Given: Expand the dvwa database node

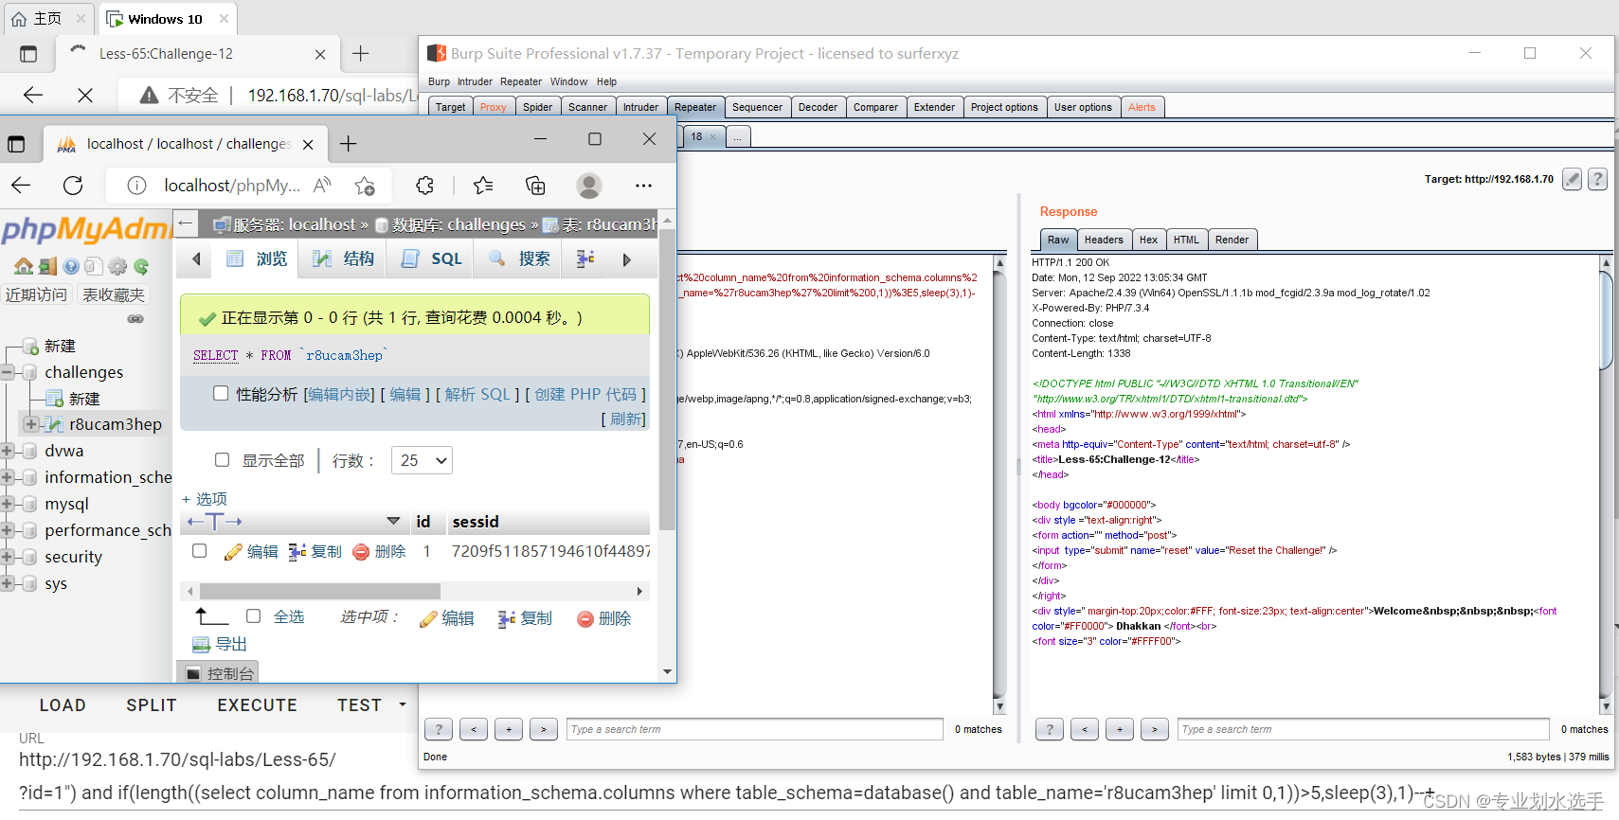Looking at the screenshot, I should pos(8,451).
